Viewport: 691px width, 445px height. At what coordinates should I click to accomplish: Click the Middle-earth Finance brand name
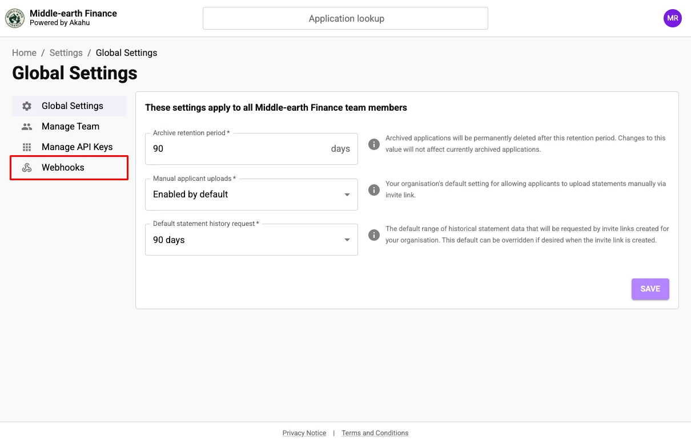pyautogui.click(x=73, y=13)
